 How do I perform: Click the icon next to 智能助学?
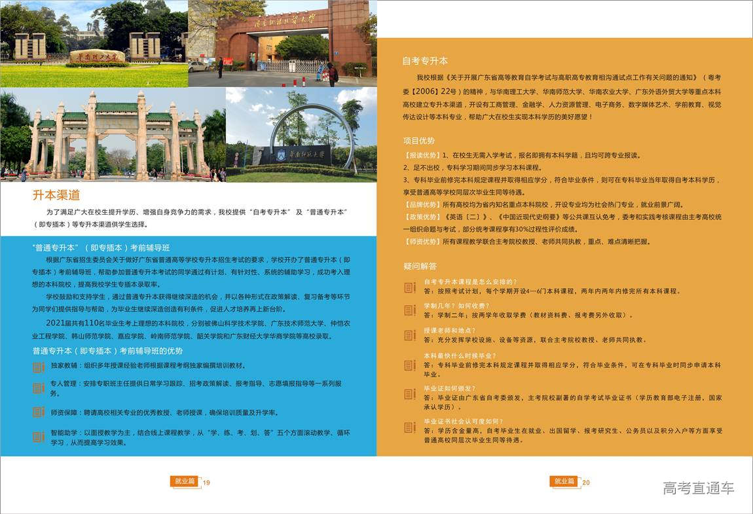point(39,437)
